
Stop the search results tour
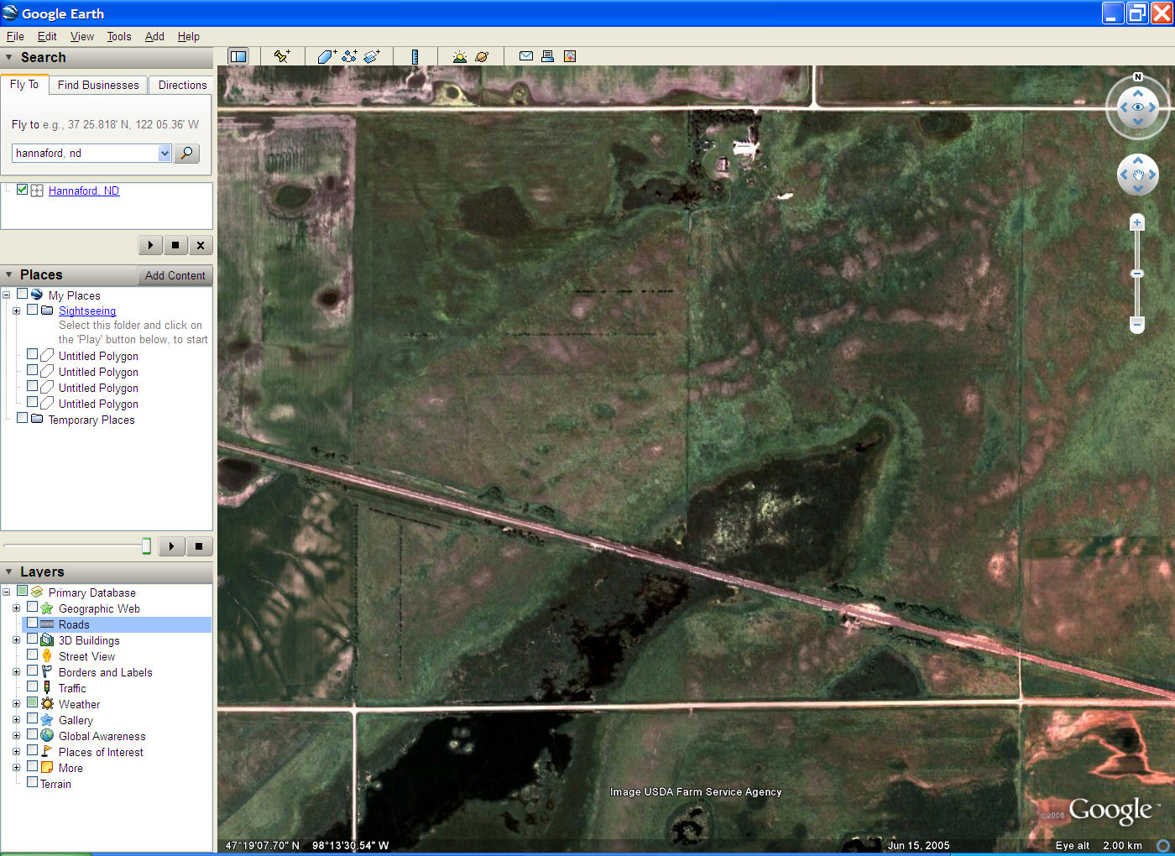tap(175, 245)
